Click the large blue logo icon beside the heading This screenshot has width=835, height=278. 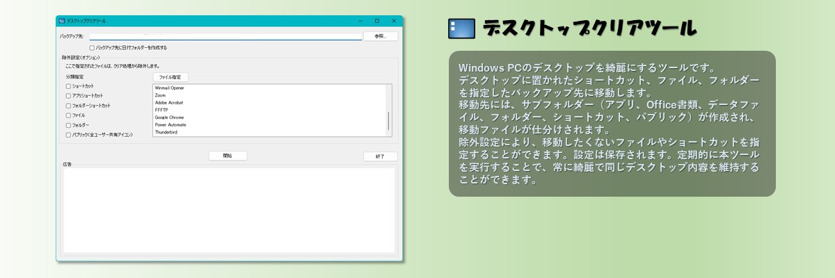[x=462, y=28]
